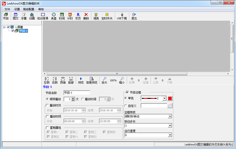Open 信息预览 (info preview)
Viewport: 236px width, 149px height.
92,80
